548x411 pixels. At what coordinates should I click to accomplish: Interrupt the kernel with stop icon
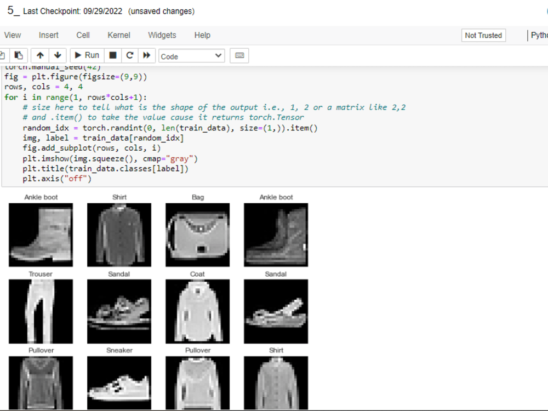pyautogui.click(x=112, y=55)
